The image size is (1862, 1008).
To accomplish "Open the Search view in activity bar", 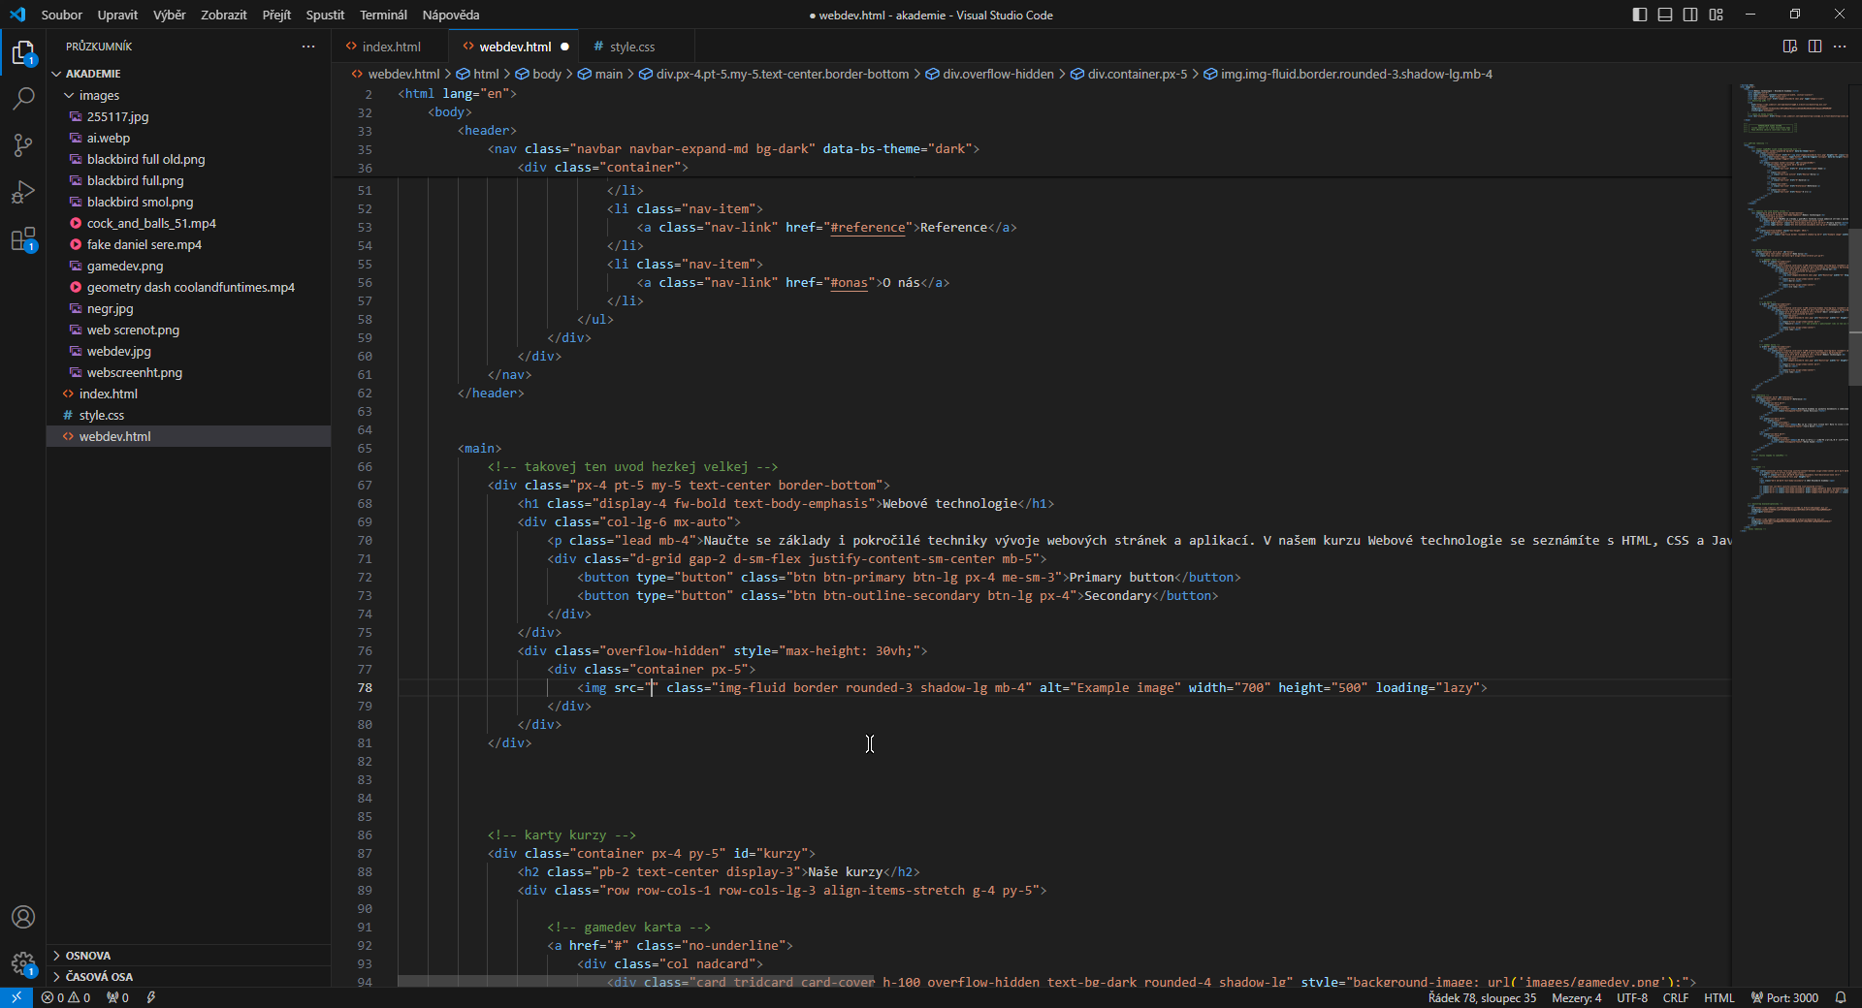I will click(23, 98).
